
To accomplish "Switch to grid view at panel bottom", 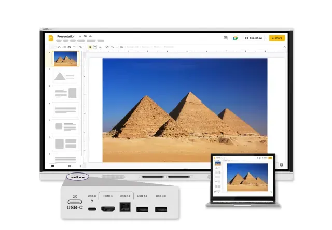I will [70, 166].
